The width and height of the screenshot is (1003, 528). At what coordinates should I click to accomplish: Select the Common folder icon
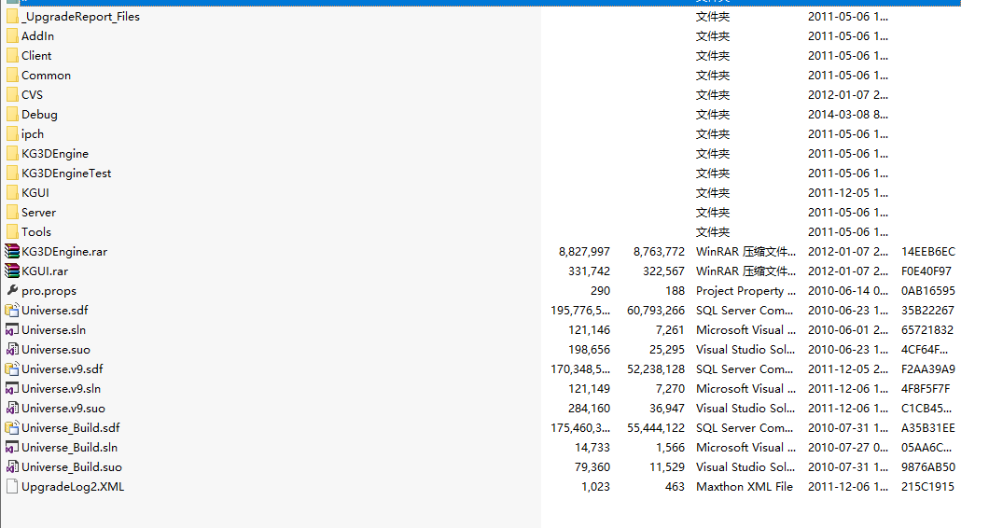click(12, 76)
